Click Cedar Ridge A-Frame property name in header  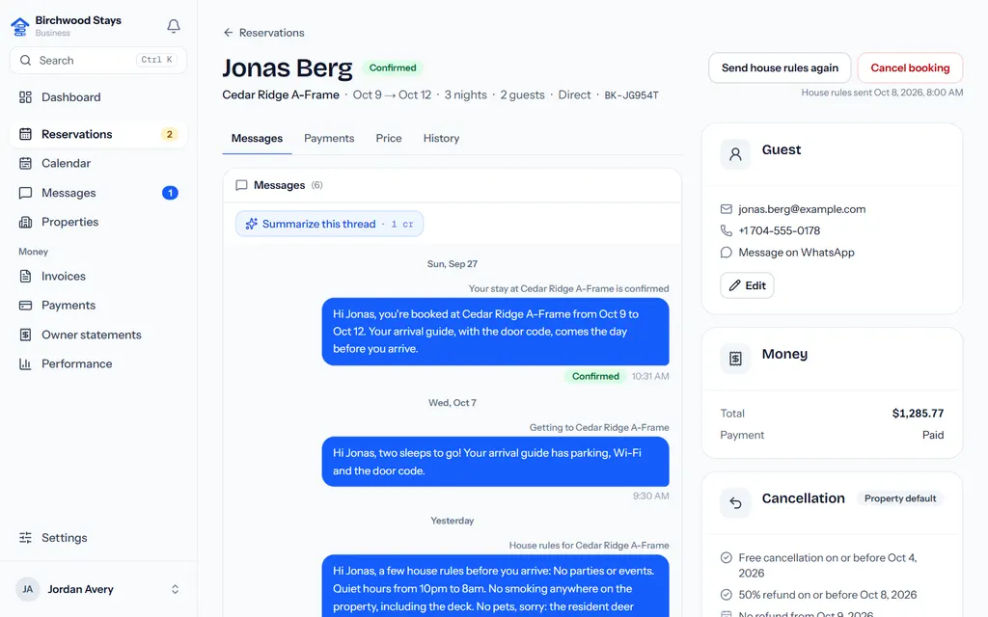[281, 95]
